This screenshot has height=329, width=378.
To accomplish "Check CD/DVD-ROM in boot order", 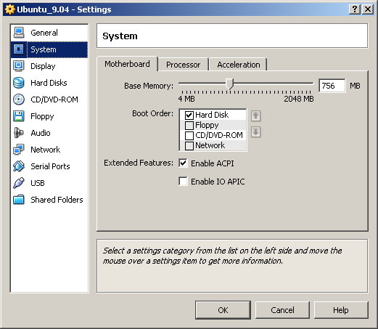I will (x=189, y=135).
